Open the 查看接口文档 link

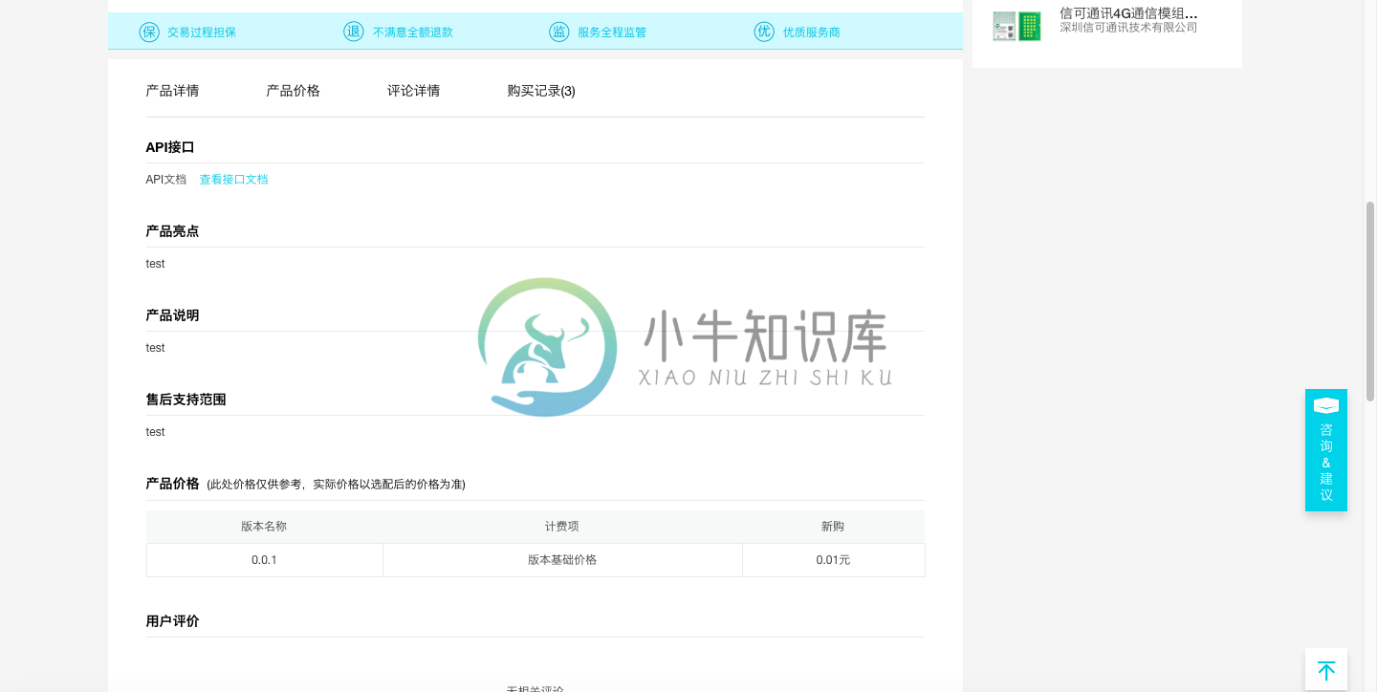pos(233,180)
